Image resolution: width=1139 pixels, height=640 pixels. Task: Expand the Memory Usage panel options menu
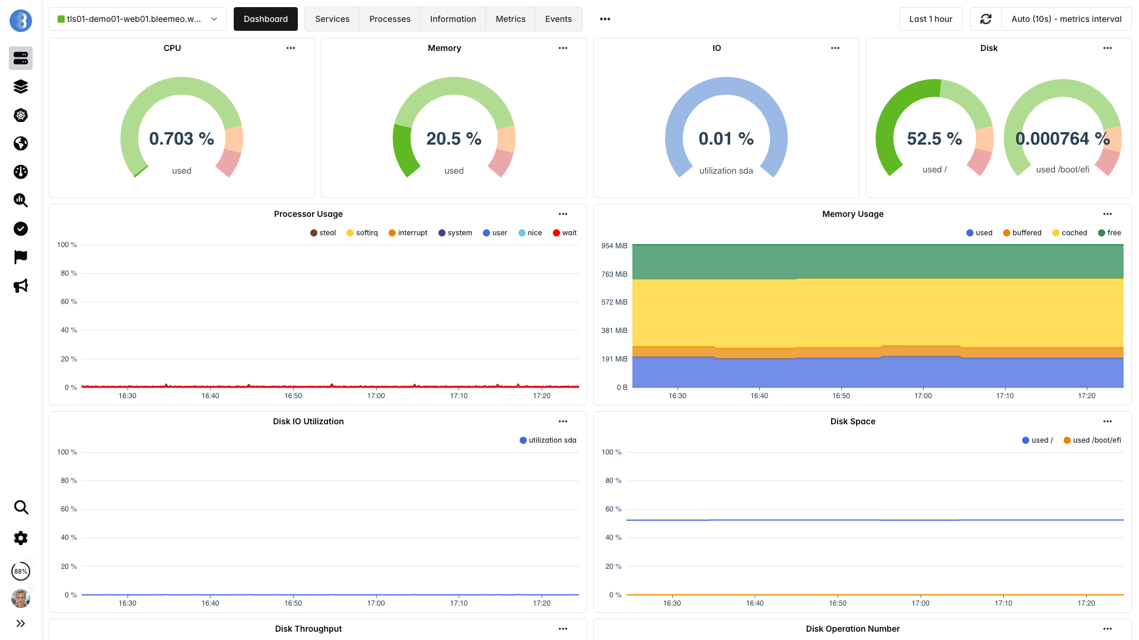pyautogui.click(x=1108, y=214)
